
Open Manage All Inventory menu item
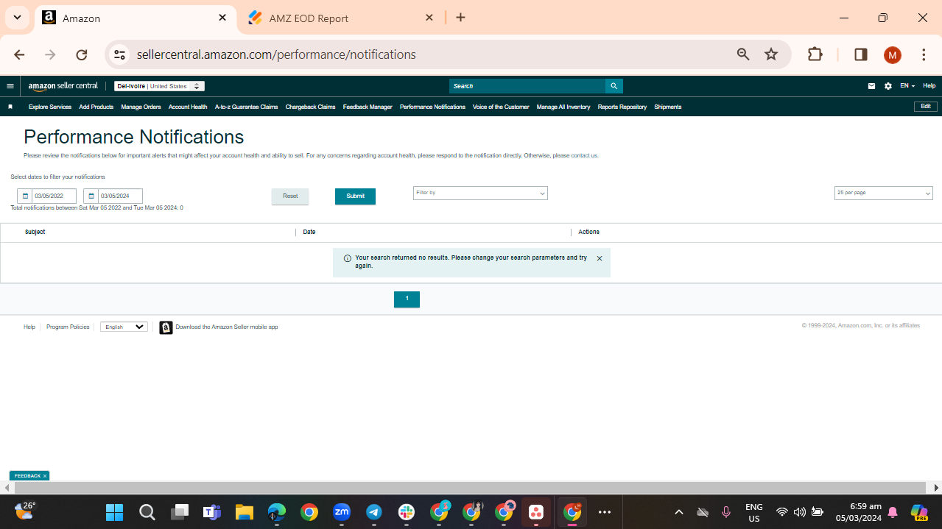[563, 107]
